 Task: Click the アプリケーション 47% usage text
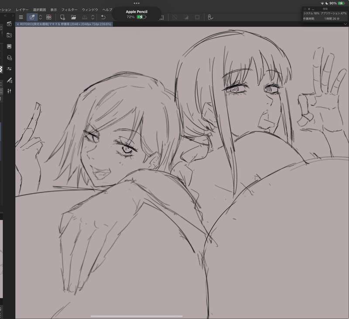point(334,14)
